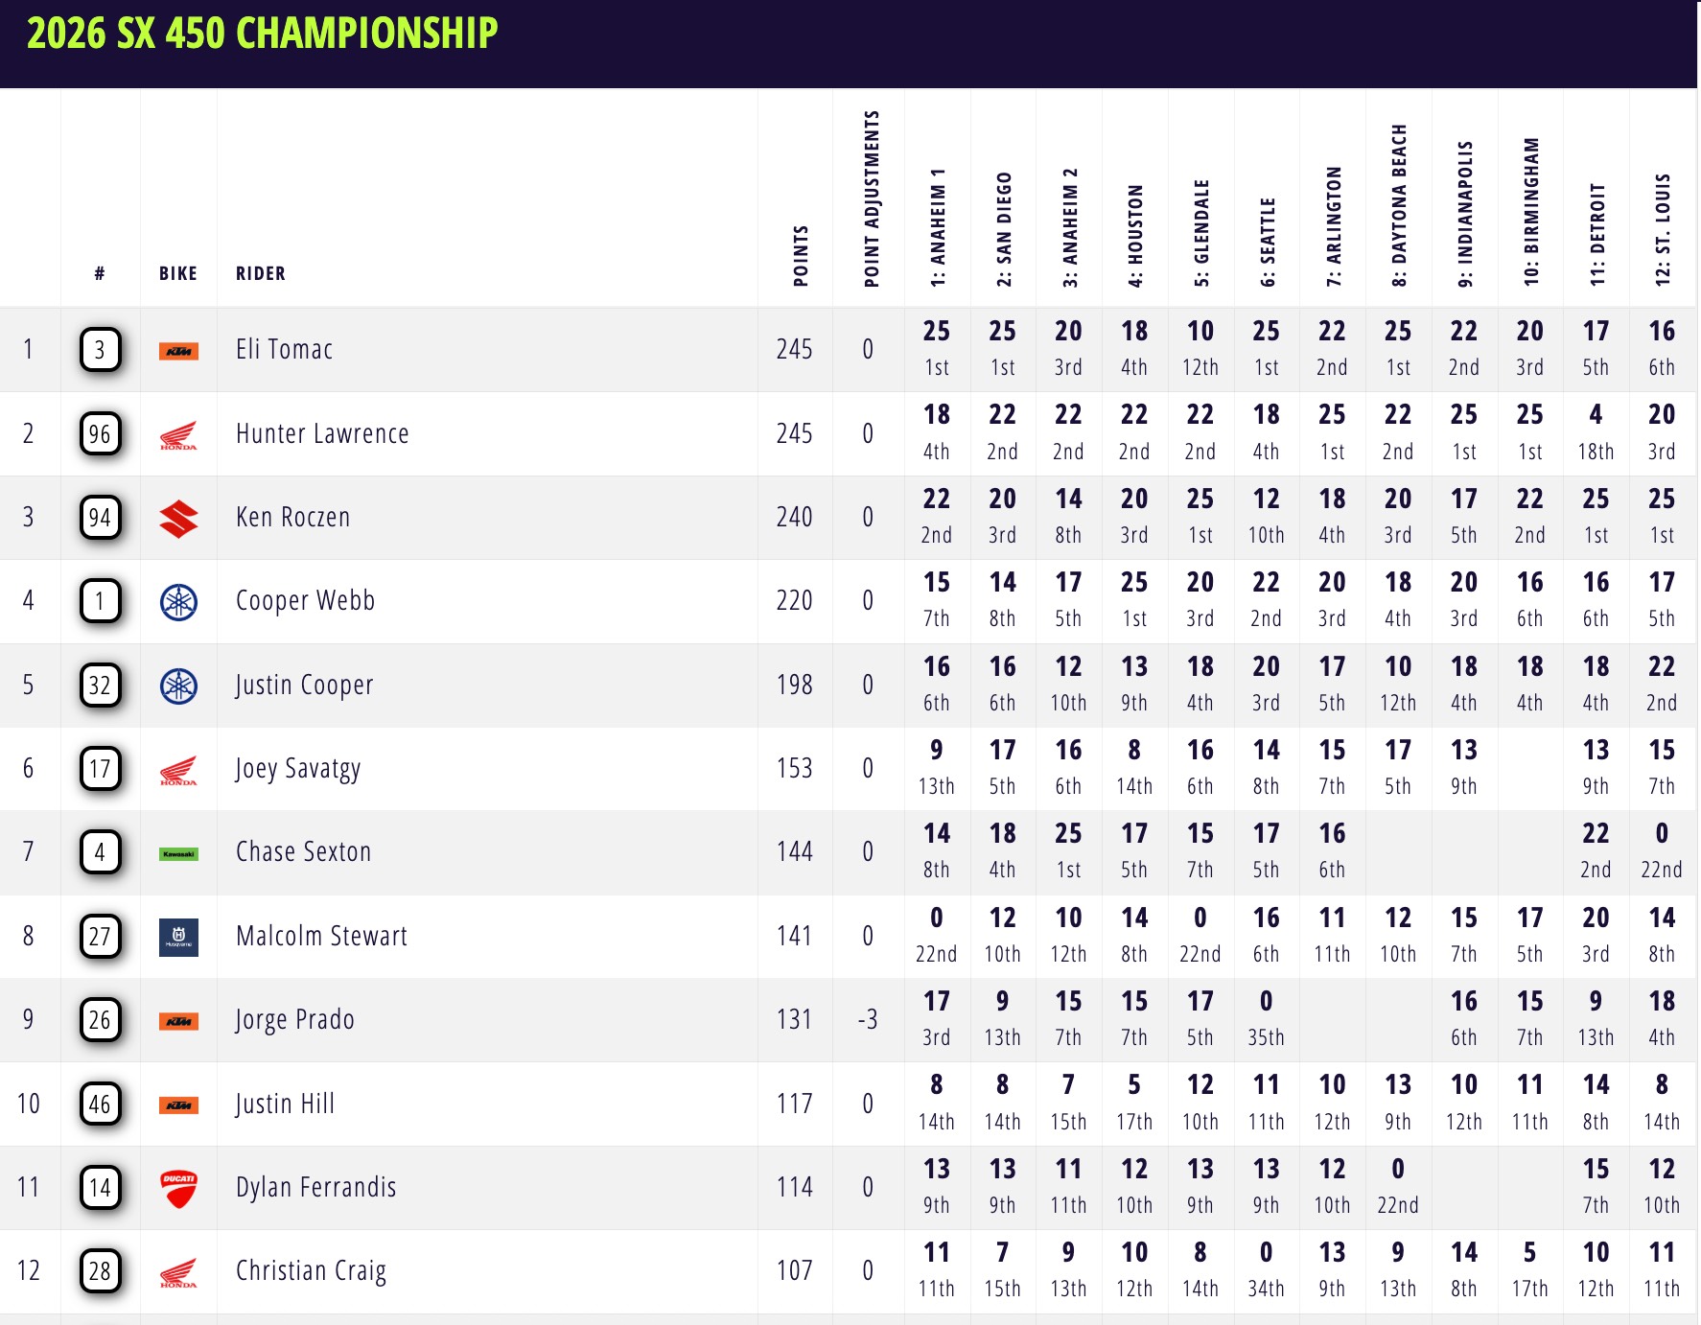The height and width of the screenshot is (1325, 1701).
Task: Open Joey Savatgy's rider name
Action: (x=298, y=769)
